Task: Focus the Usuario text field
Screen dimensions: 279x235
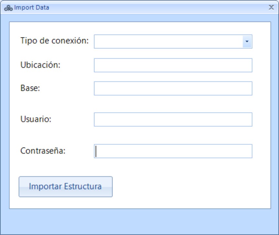Action: (x=173, y=119)
